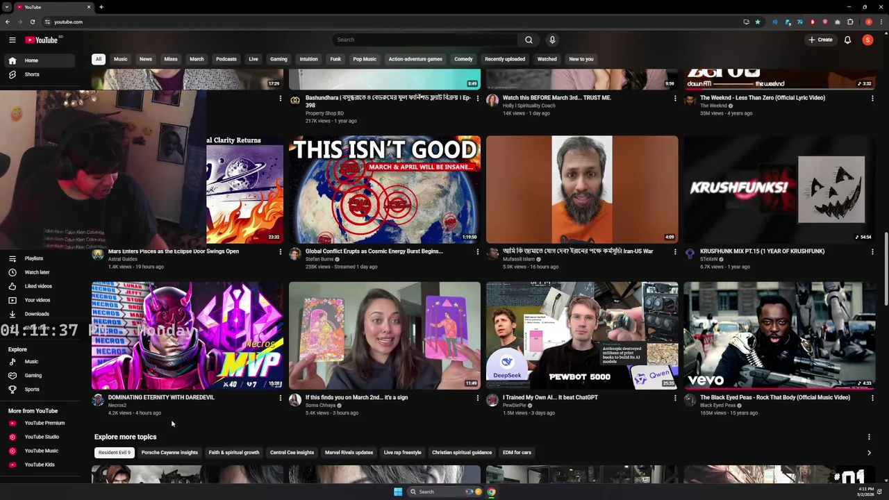Click the Create button
889x500 pixels.
tap(820, 40)
